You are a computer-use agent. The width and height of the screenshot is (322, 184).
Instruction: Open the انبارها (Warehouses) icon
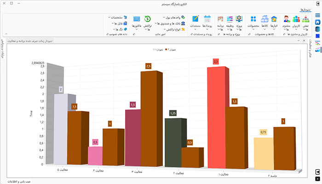pos(274,21)
